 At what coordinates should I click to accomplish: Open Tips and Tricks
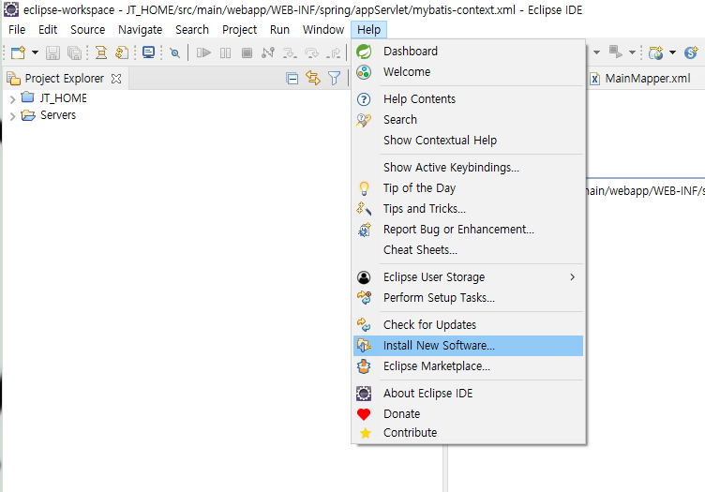[x=468, y=208]
